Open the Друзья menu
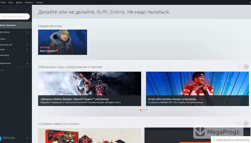251x143 pixels. click(x=19, y=3)
